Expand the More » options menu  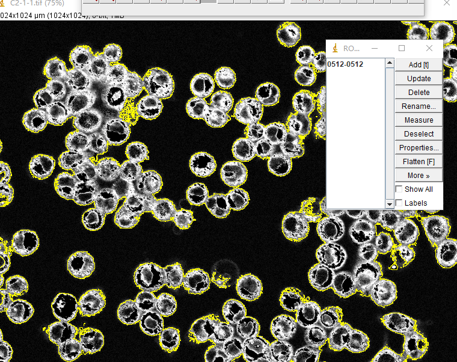click(419, 176)
